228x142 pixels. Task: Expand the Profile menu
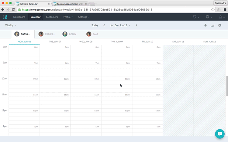click(68, 17)
